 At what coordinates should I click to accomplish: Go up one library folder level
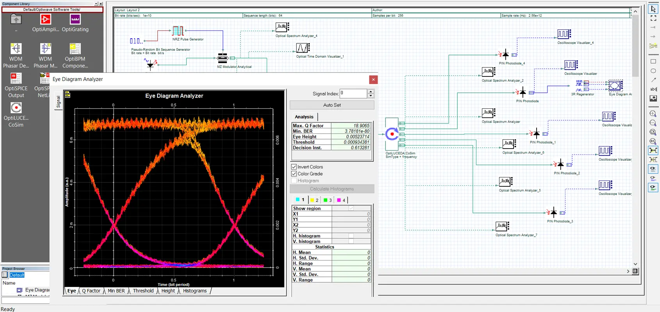(16, 19)
